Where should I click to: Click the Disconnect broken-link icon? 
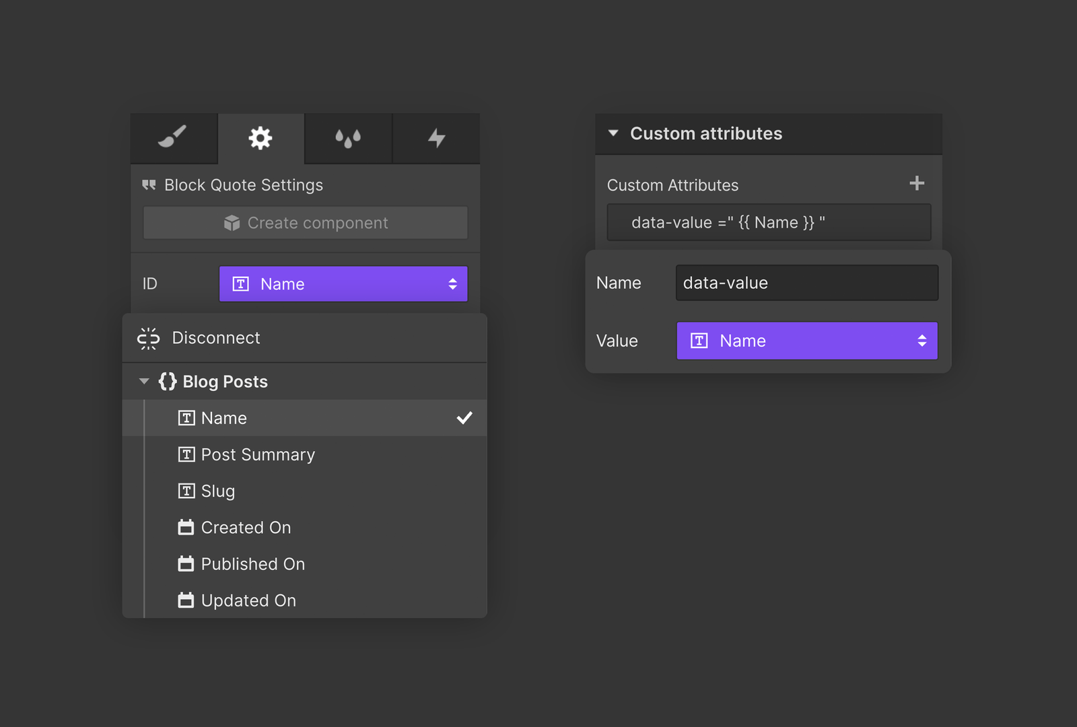pyautogui.click(x=148, y=338)
